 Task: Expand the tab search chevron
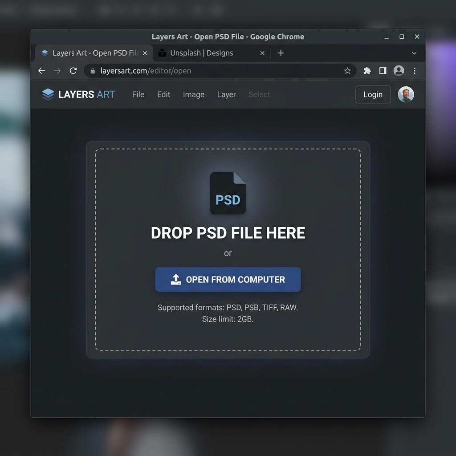click(414, 53)
